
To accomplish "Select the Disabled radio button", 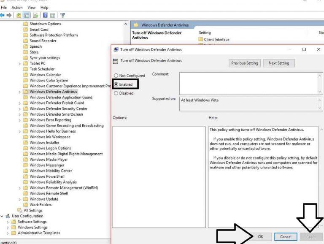I will pos(116,93).
